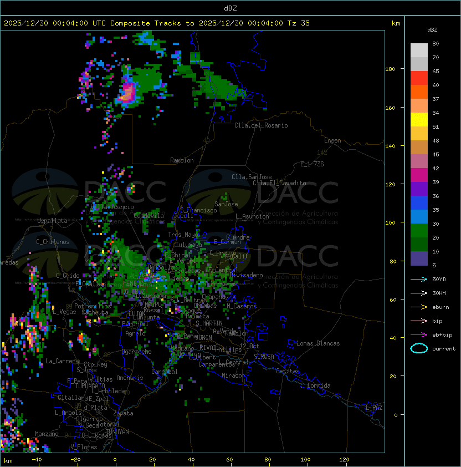The image size is (461, 467).
Task: Click the Clla.del_Rosario place label
Action: coord(261,125)
